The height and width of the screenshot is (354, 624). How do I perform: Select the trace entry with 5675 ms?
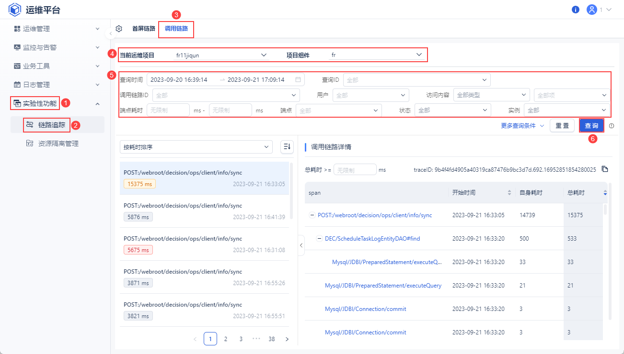click(x=204, y=244)
